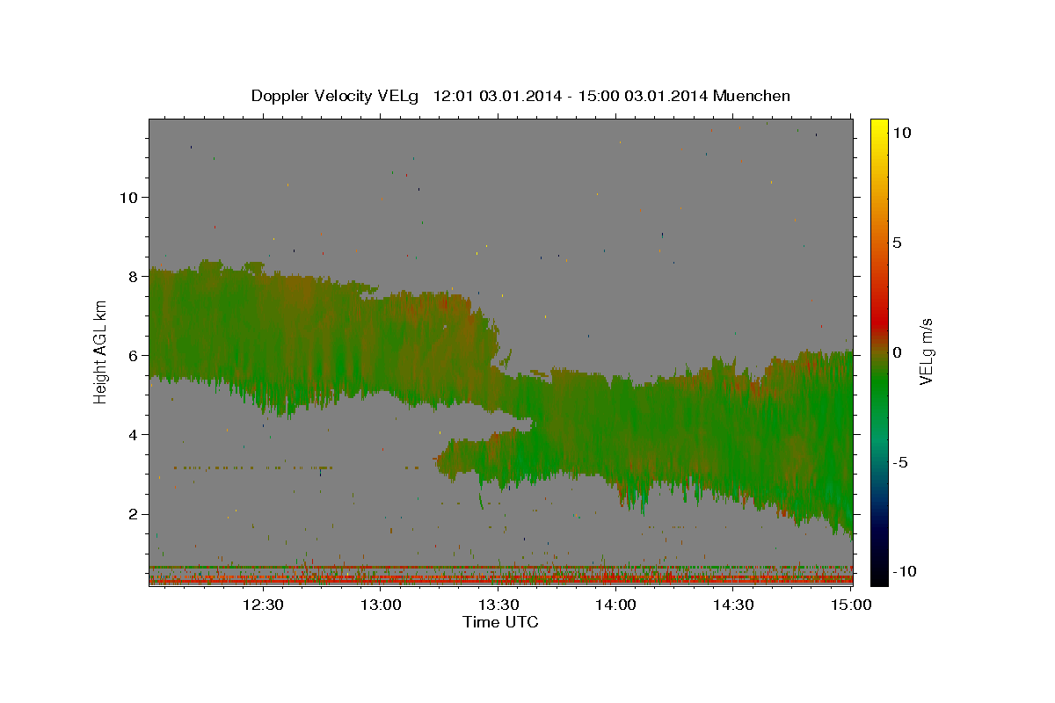Click the 13:00 time tick label
The height and width of the screenshot is (703, 1055).
pyautogui.click(x=381, y=605)
